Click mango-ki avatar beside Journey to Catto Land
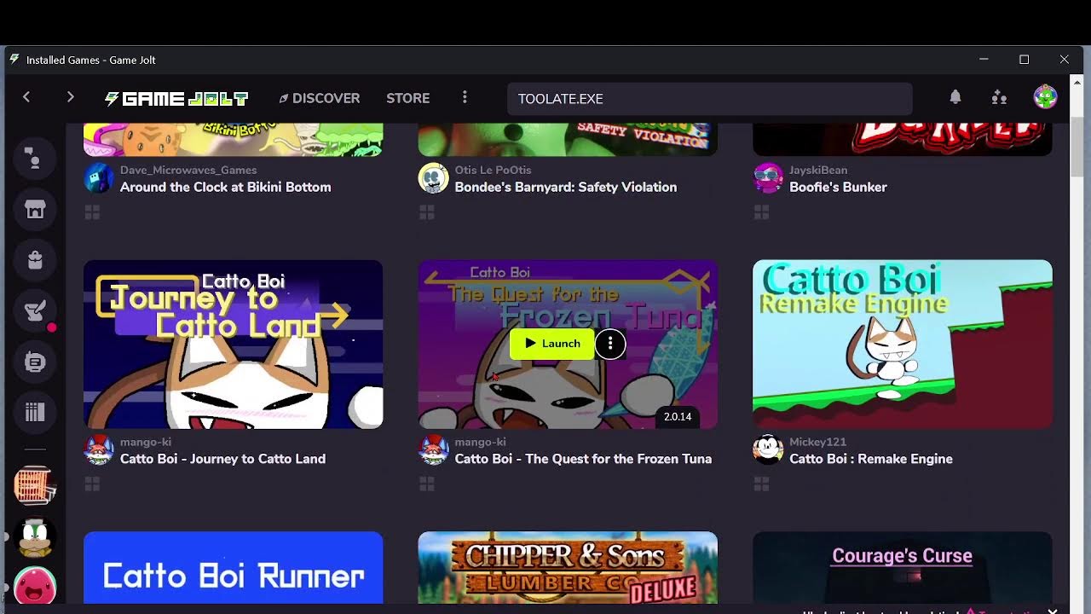 99,450
